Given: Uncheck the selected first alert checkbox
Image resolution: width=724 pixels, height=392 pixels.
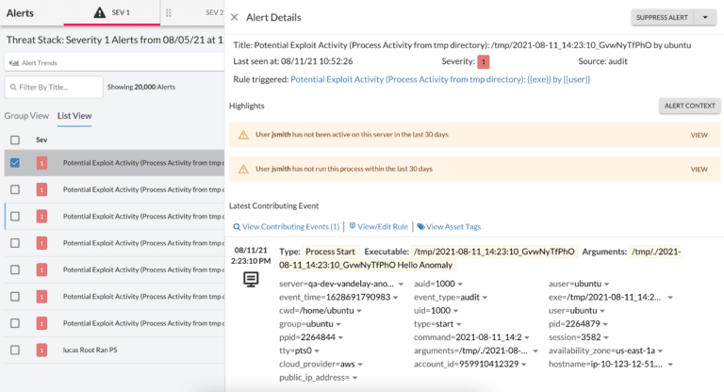Looking at the screenshot, I should coord(14,163).
